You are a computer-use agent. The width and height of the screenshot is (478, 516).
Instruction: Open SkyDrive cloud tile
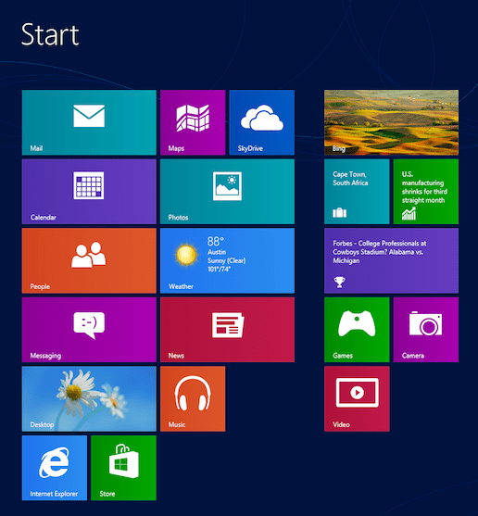[262, 122]
